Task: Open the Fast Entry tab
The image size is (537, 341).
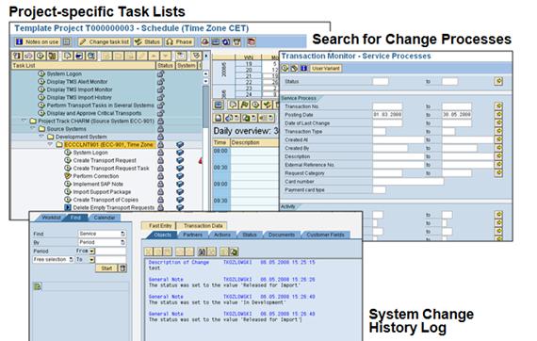Action: pyautogui.click(x=160, y=226)
